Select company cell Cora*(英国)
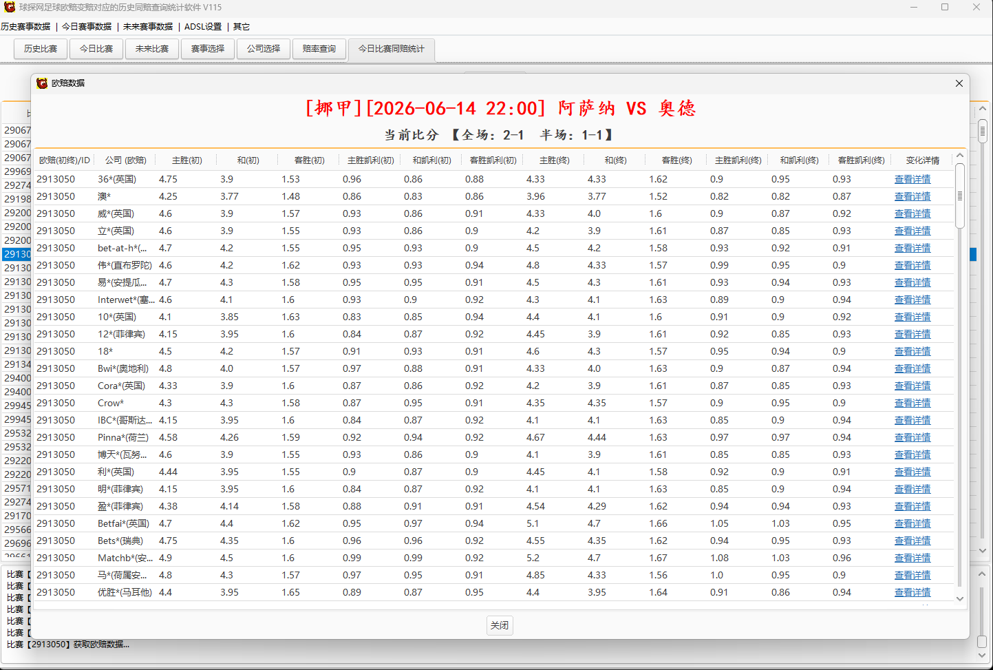Image resolution: width=993 pixels, height=670 pixels. coord(125,386)
